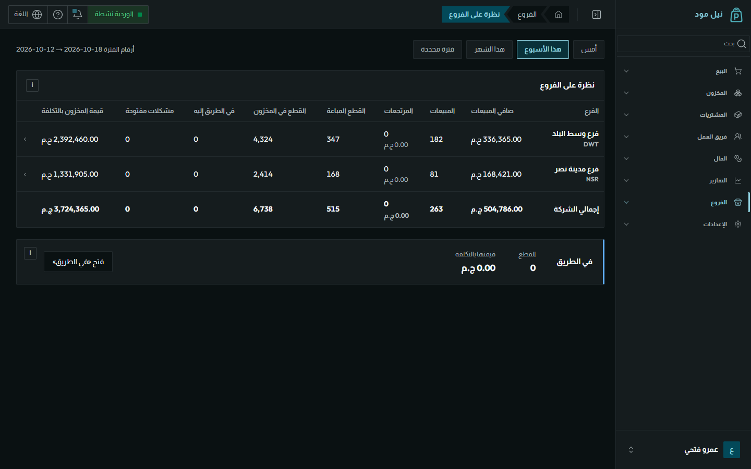Expand فرع وسط البلد row chevron

[x=25, y=139]
